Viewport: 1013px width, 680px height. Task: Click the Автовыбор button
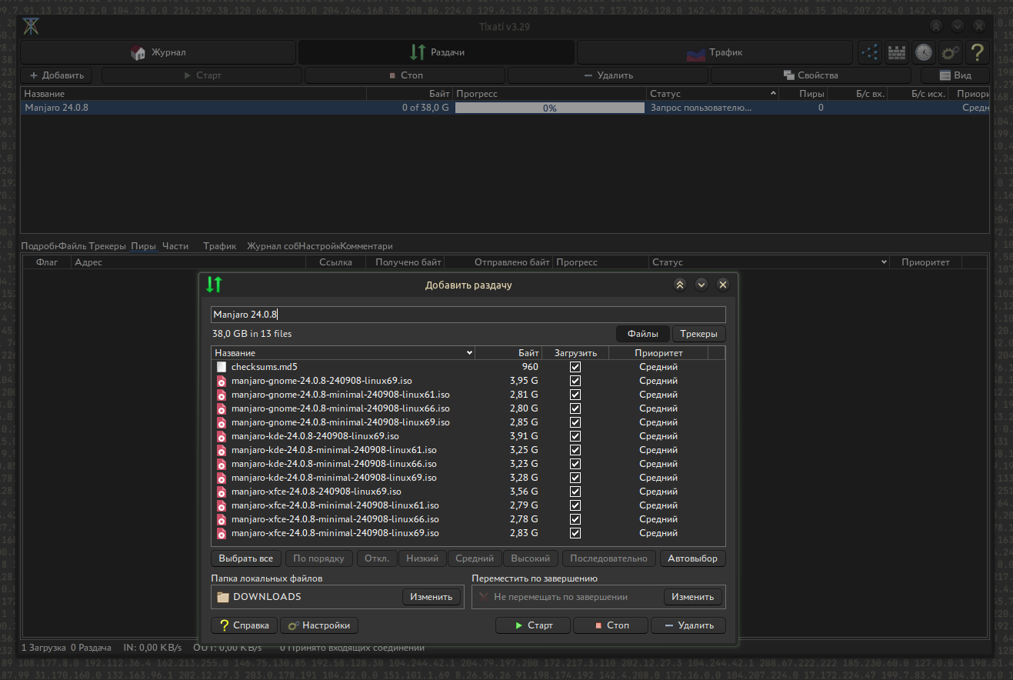coord(692,558)
